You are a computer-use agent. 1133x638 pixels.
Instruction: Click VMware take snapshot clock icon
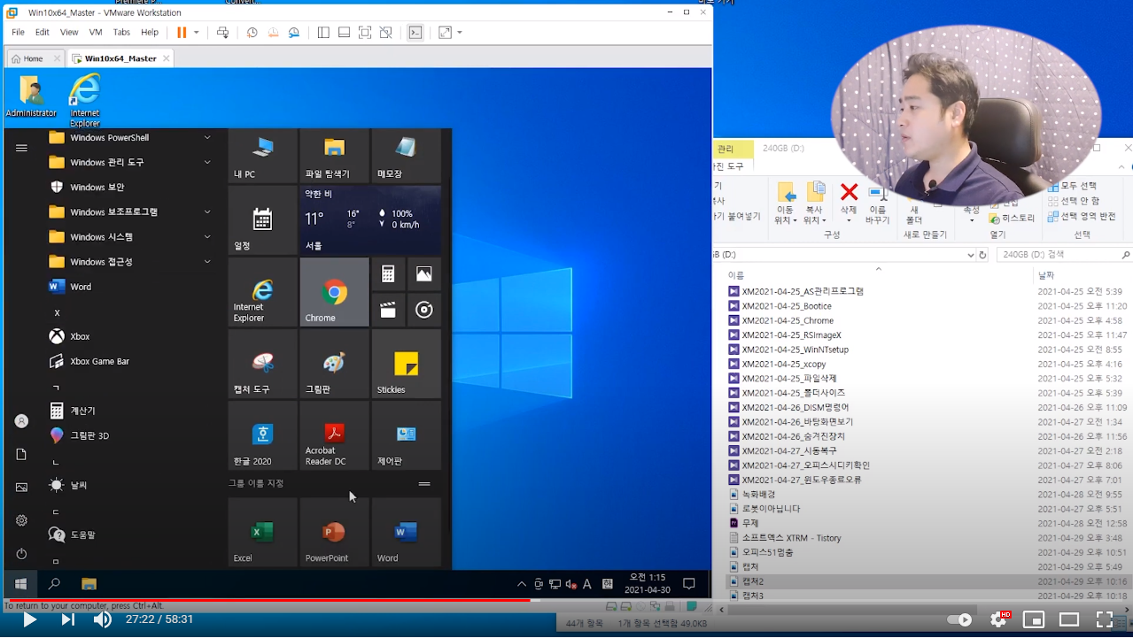pos(252,33)
